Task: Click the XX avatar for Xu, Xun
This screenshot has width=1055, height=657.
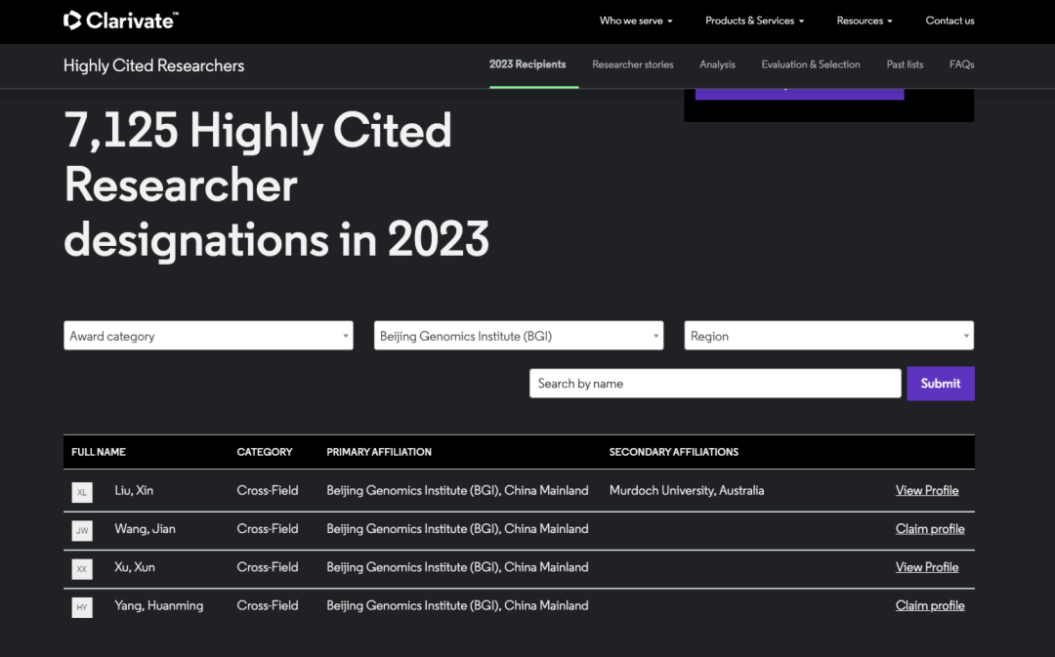Action: point(82,569)
